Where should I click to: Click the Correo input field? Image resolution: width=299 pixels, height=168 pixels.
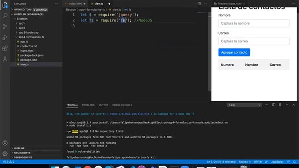tap(254, 41)
